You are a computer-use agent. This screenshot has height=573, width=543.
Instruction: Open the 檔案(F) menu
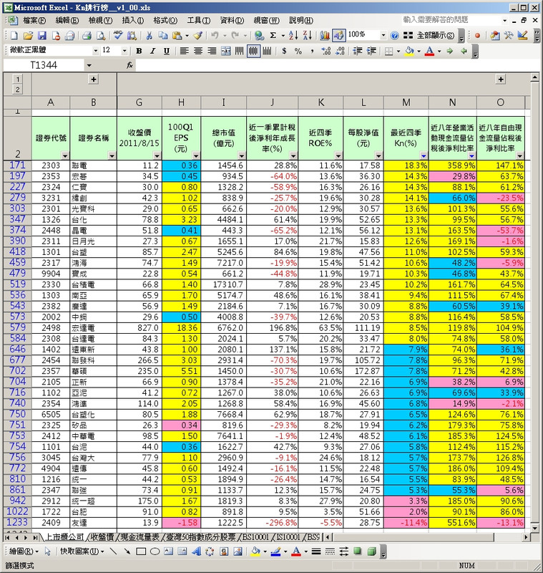click(34, 21)
